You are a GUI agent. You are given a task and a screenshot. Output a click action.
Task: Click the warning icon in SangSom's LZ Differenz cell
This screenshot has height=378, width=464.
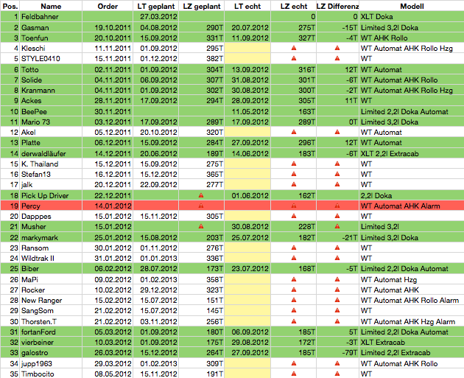click(337, 310)
